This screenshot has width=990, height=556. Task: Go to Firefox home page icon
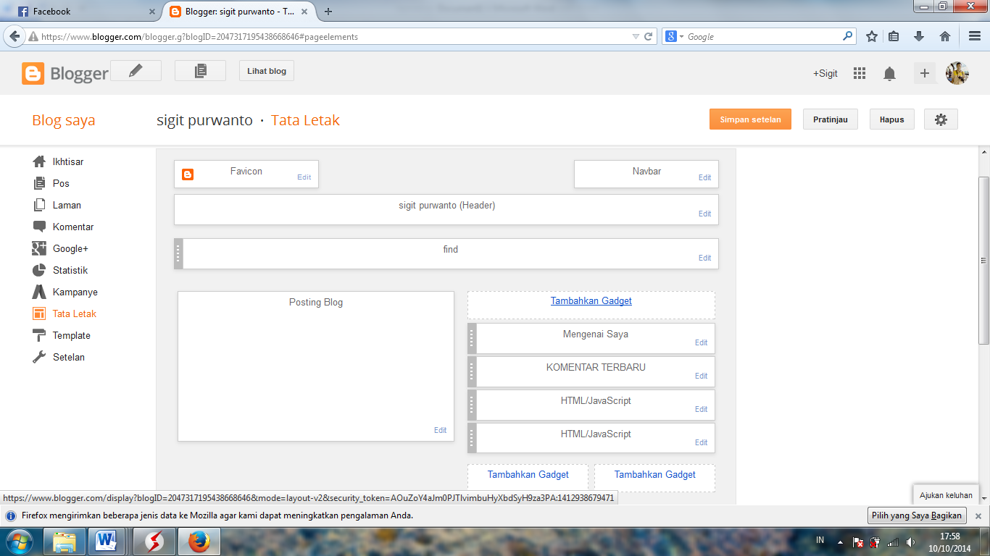pos(945,36)
